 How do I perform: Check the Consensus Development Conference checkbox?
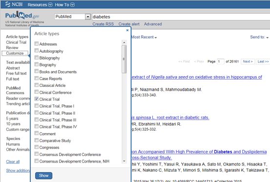(36, 154)
